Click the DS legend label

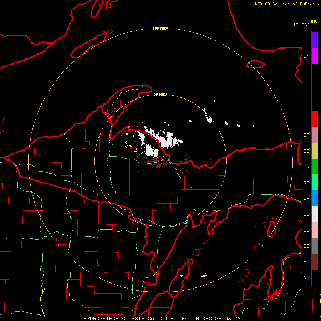306,214
